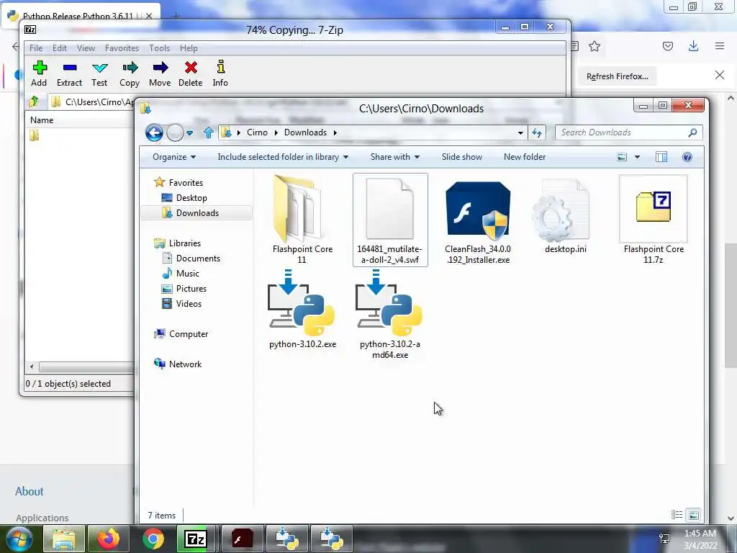This screenshot has width=737, height=553.
Task: Open Firefox hamburger menu
Action: coord(720,46)
